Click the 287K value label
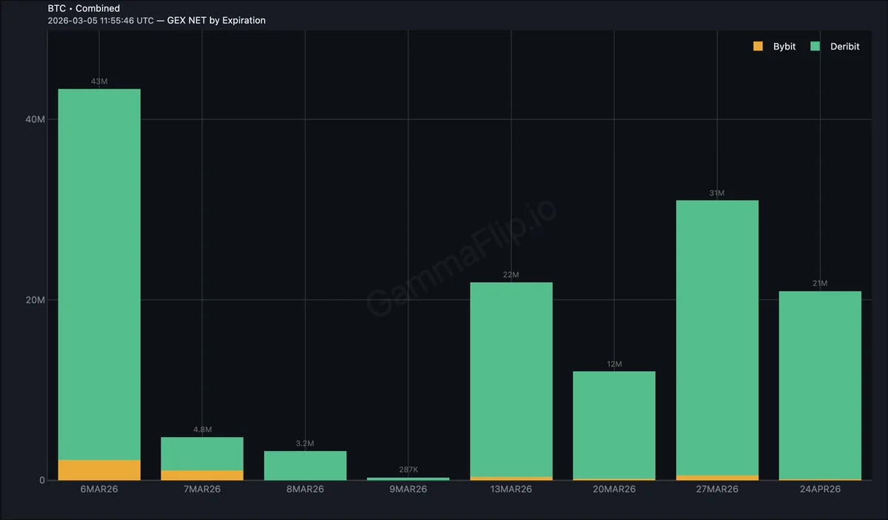Viewport: 888px width, 520px height. (408, 470)
